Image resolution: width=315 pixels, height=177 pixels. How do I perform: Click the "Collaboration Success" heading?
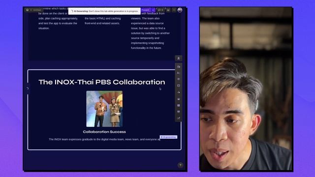tap(104, 132)
